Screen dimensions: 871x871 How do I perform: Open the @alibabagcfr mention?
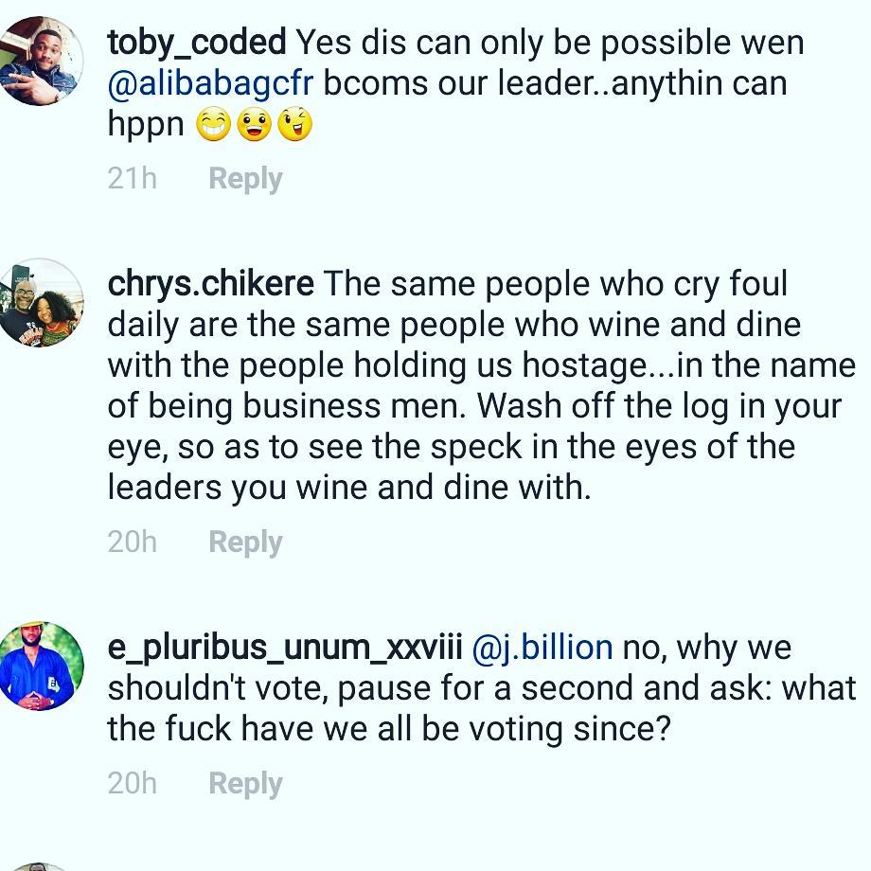210,83
